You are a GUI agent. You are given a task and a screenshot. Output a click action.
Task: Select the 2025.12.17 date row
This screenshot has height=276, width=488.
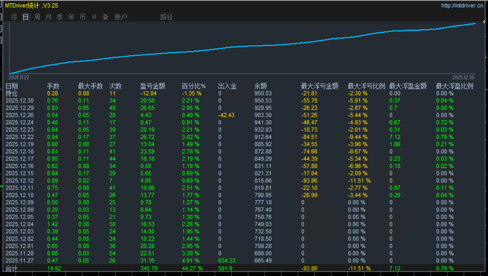tap(244, 159)
